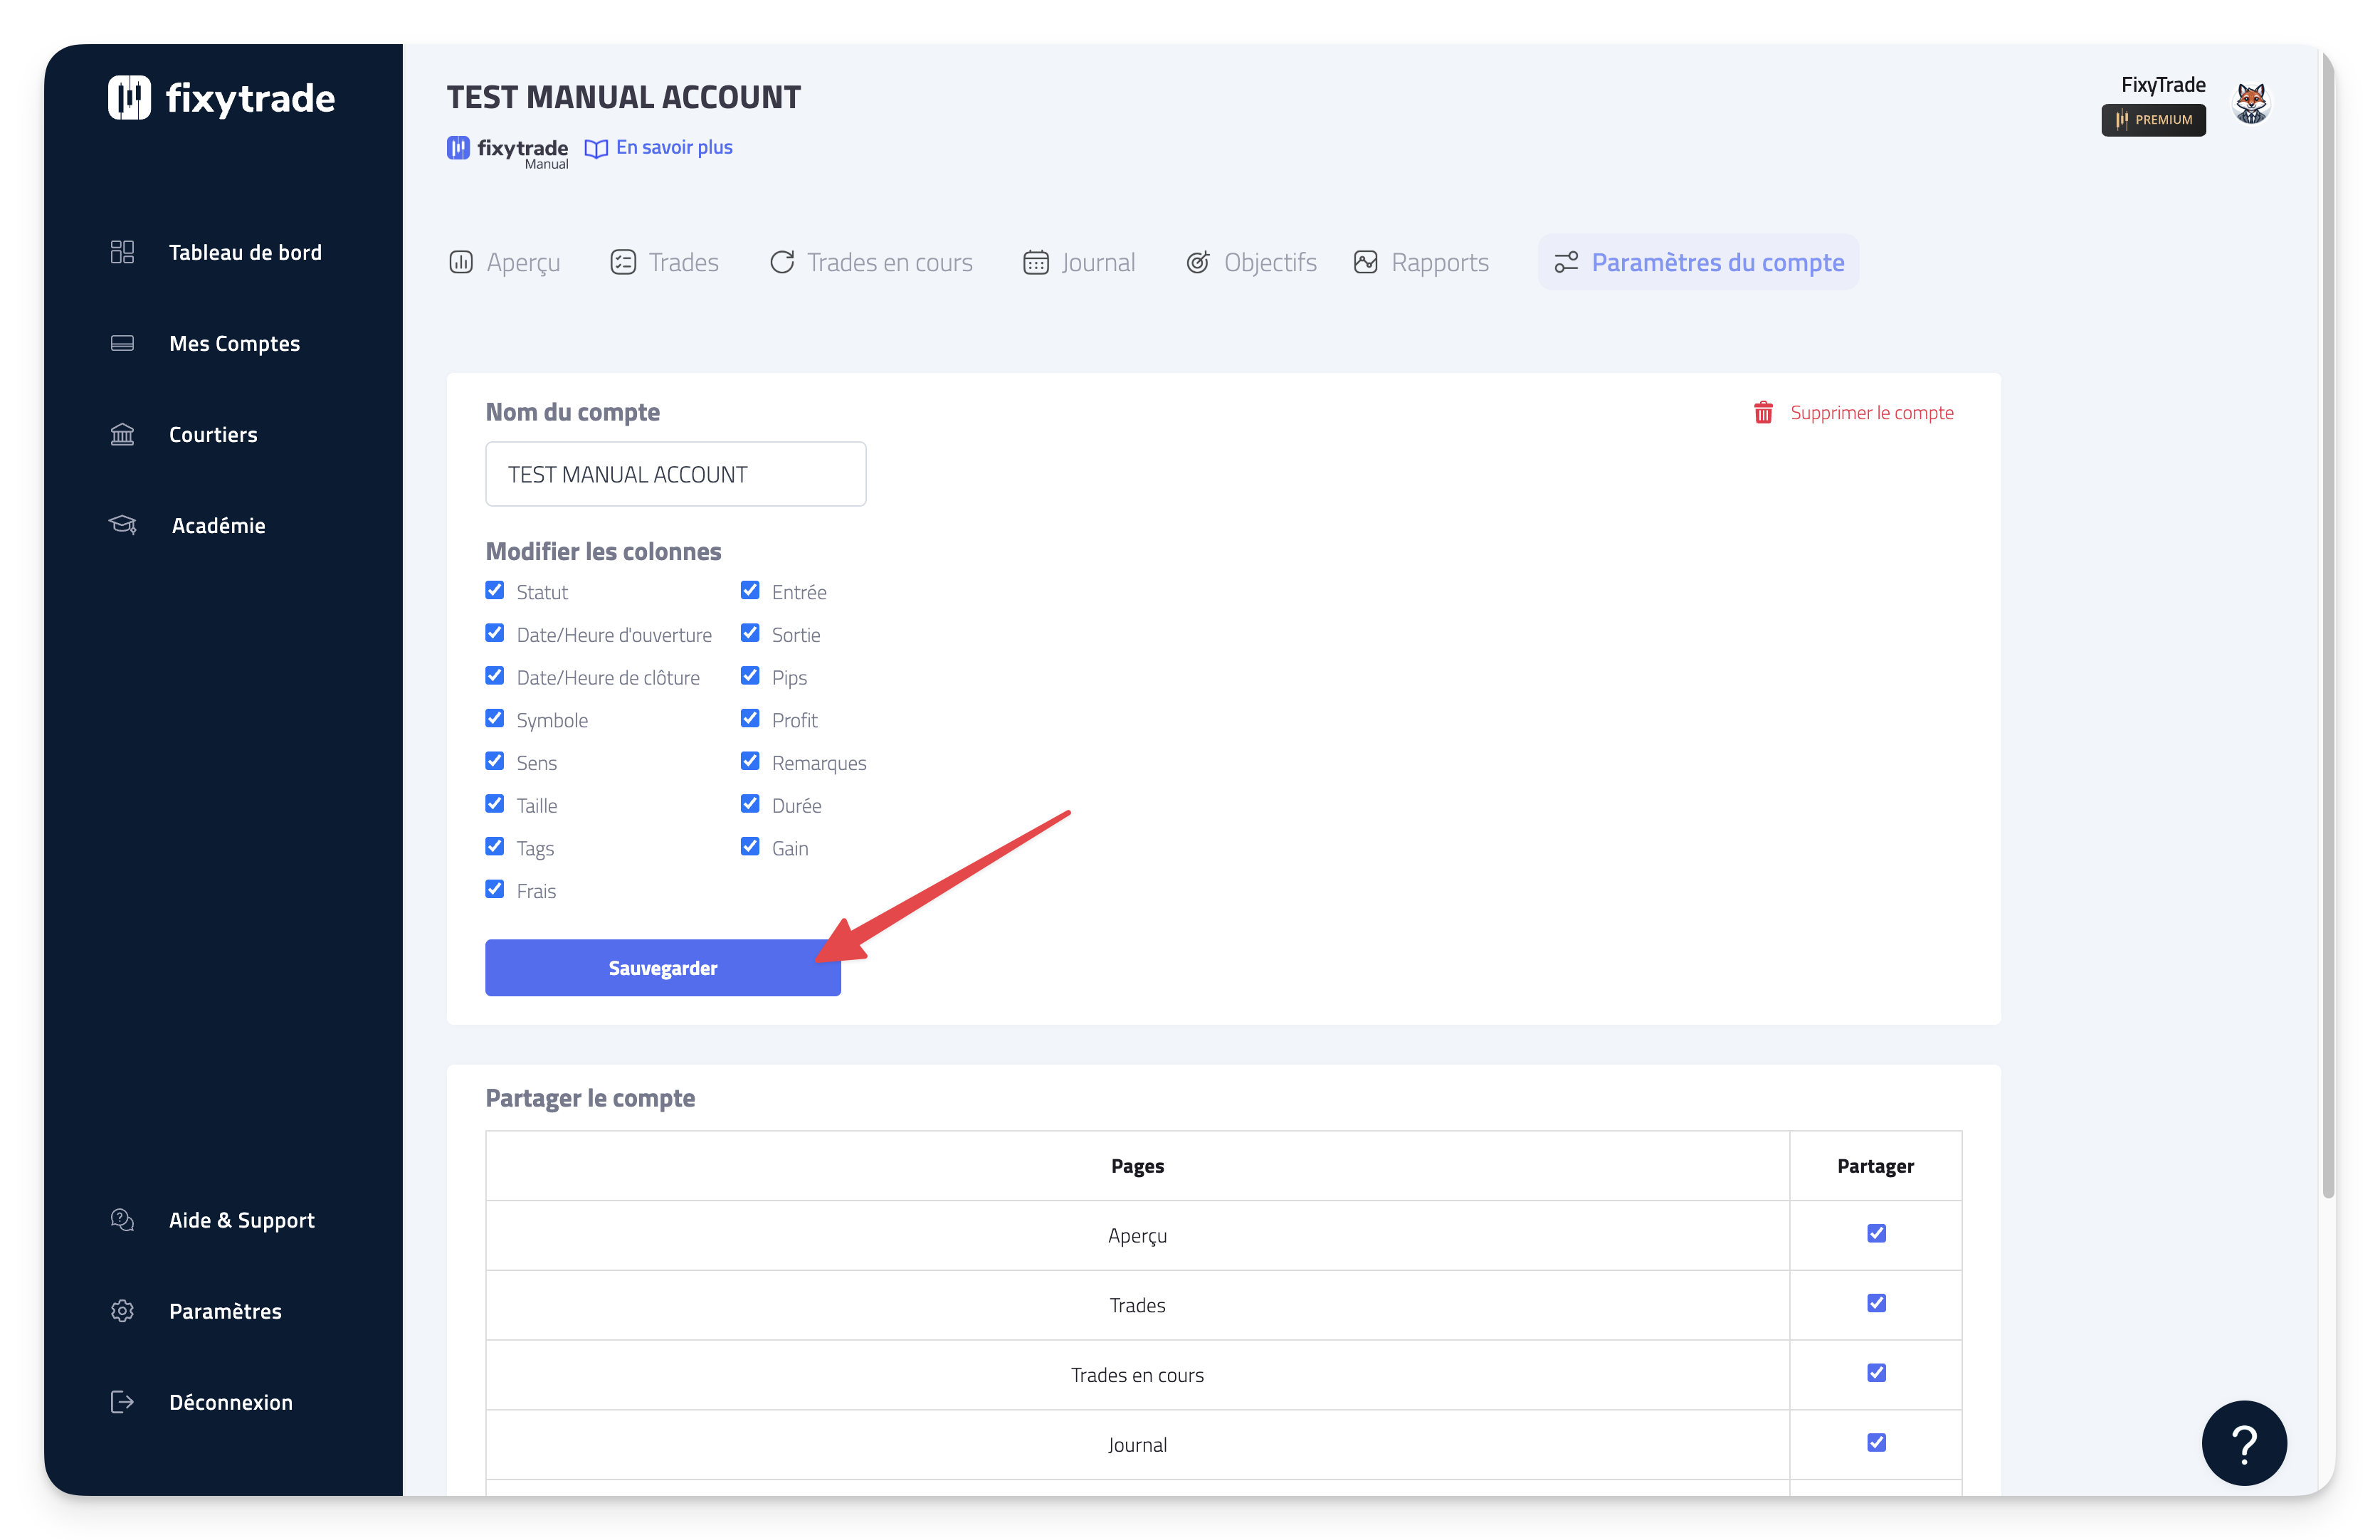The image size is (2380, 1540).
Task: Click the Nom du compte text field
Action: [675, 474]
